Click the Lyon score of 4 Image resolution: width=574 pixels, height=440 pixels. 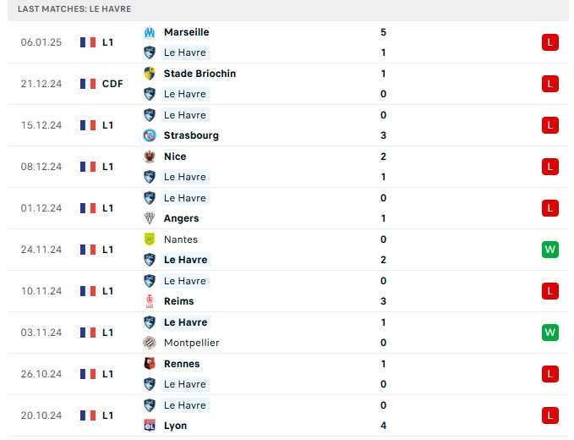click(x=383, y=426)
